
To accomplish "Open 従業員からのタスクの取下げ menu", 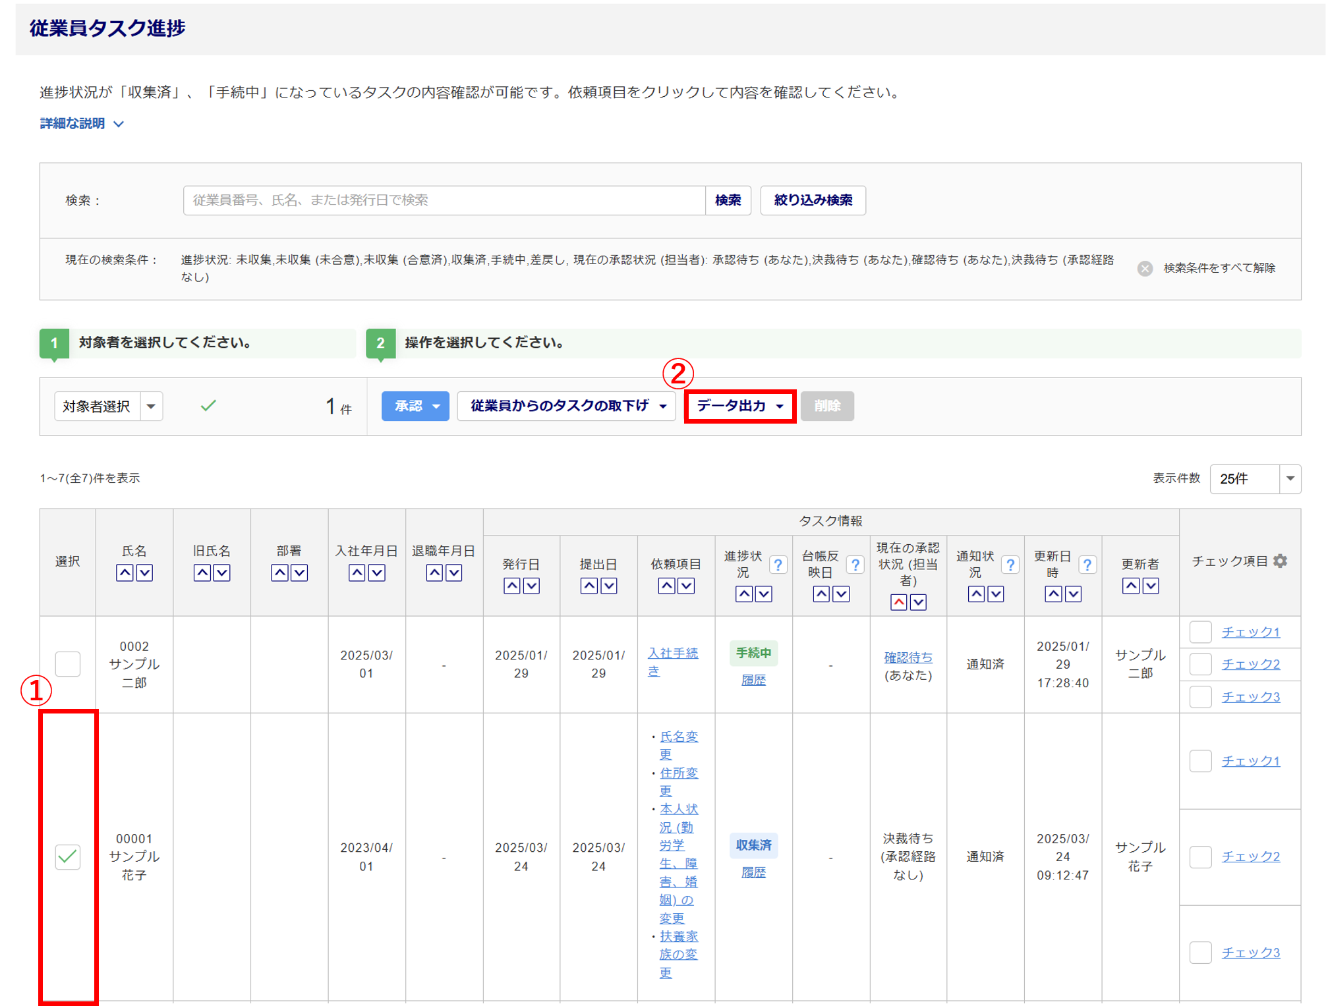I will tap(567, 406).
